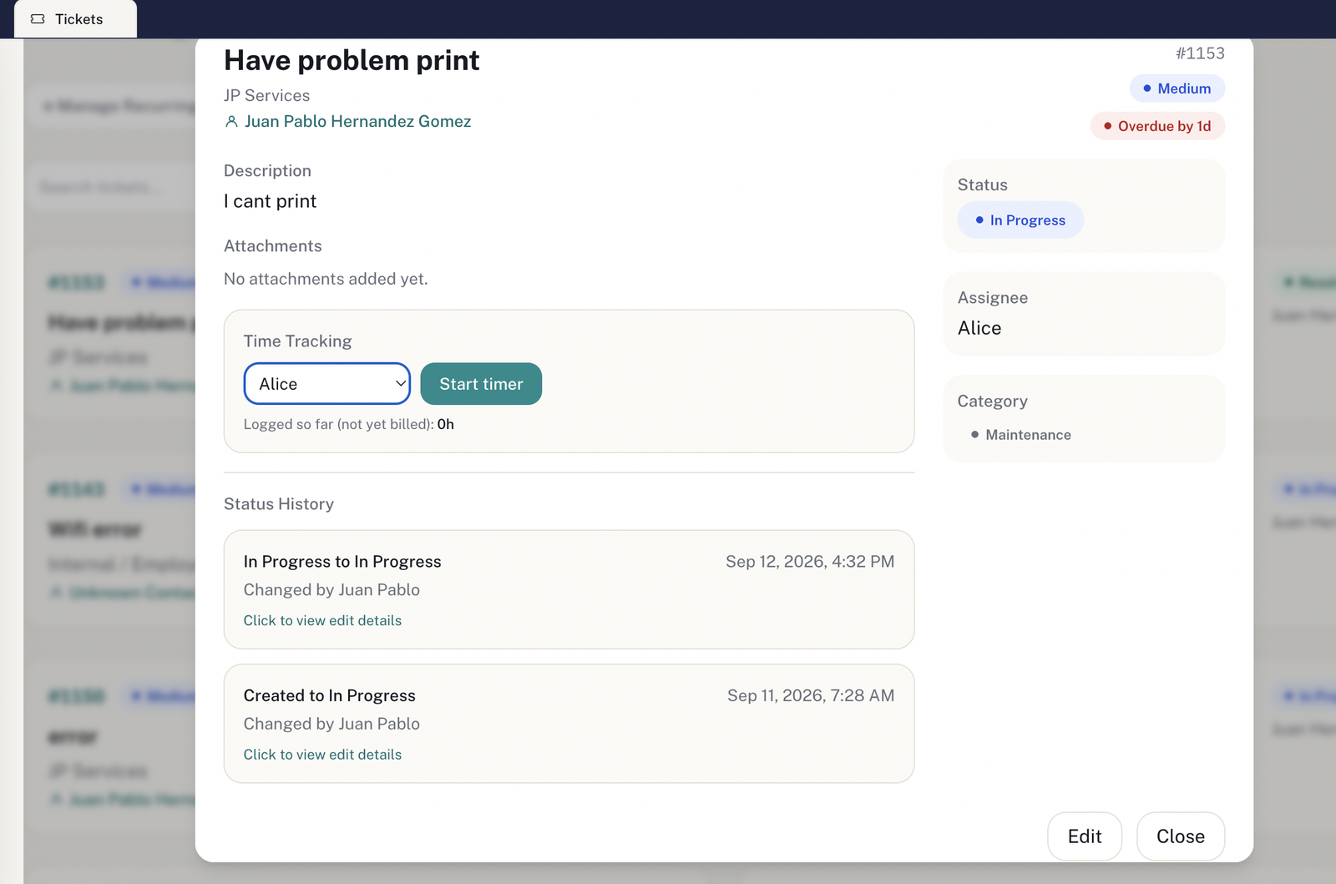
Task: Open contact Juan Pablo Hernandez Gomez link
Action: click(357, 122)
